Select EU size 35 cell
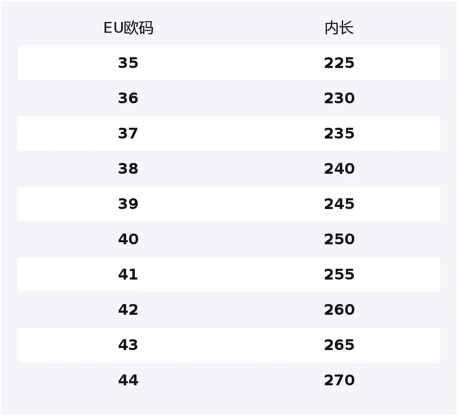The image size is (458, 416). (128, 63)
